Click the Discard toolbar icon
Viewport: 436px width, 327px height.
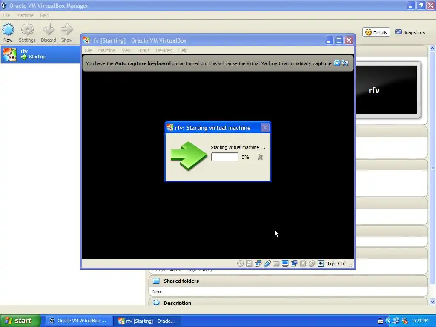pyautogui.click(x=49, y=32)
